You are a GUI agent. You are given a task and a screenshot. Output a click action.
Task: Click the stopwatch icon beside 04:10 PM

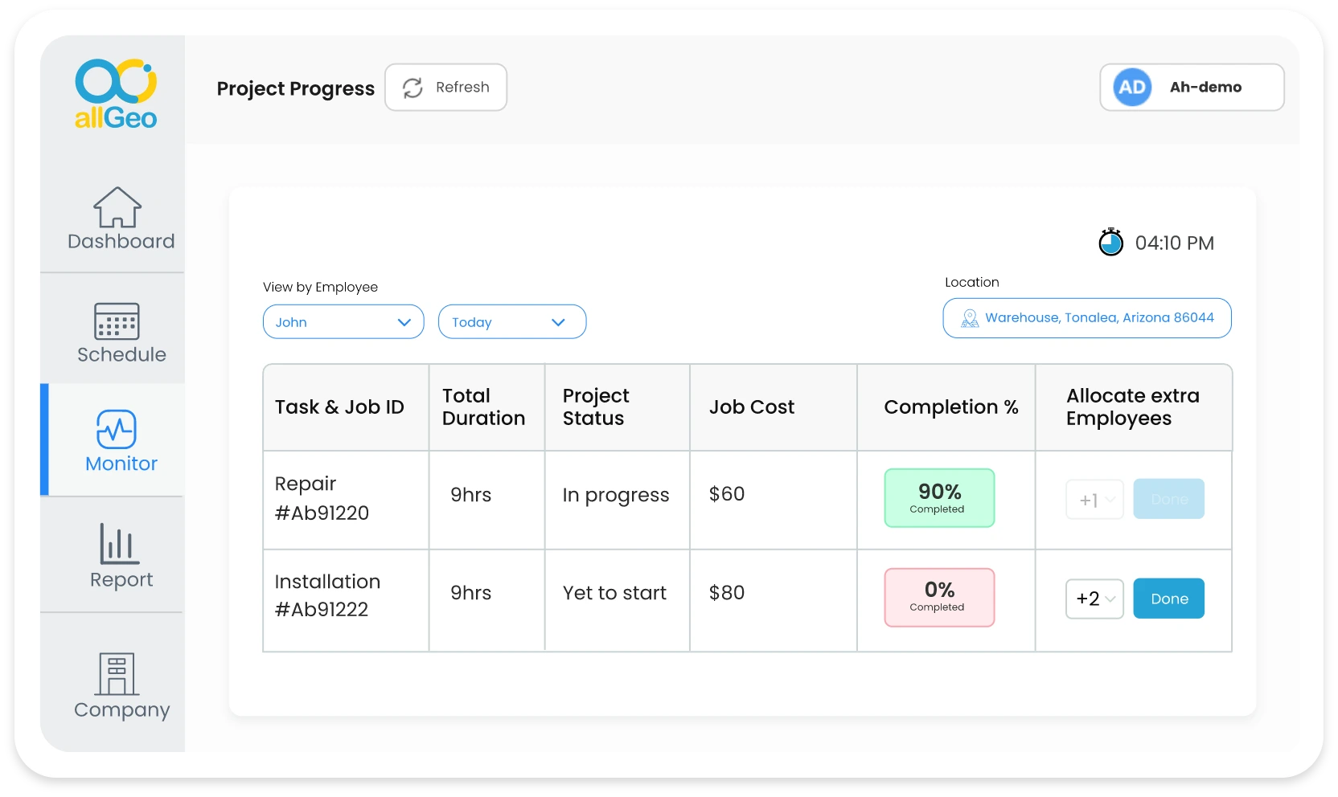coord(1110,242)
